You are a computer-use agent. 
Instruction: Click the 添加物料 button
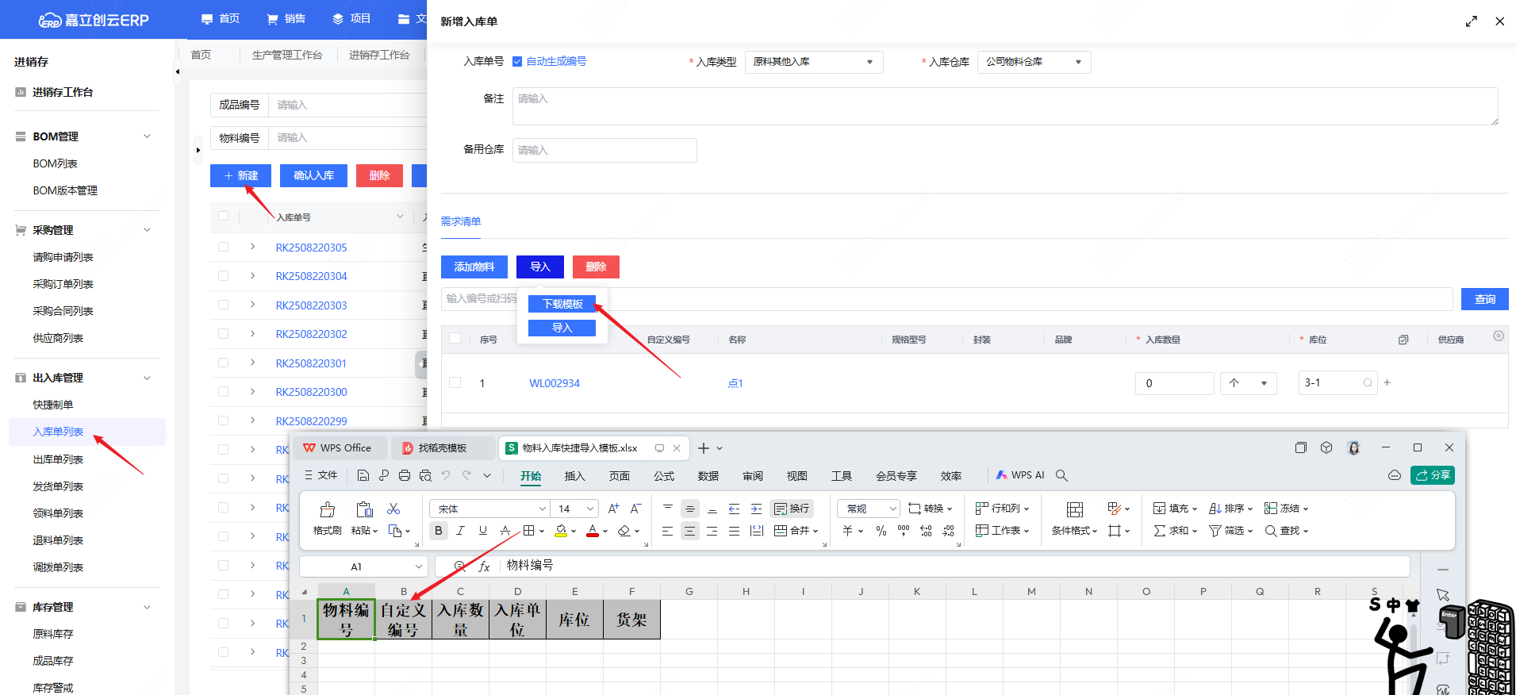(x=474, y=267)
